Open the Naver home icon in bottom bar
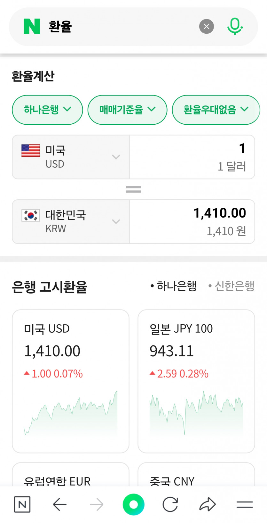Viewport: 267px width, 523px height. pyautogui.click(x=22, y=504)
